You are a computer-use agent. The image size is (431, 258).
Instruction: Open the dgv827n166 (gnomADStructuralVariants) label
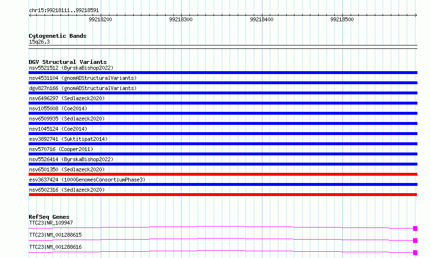click(83, 88)
